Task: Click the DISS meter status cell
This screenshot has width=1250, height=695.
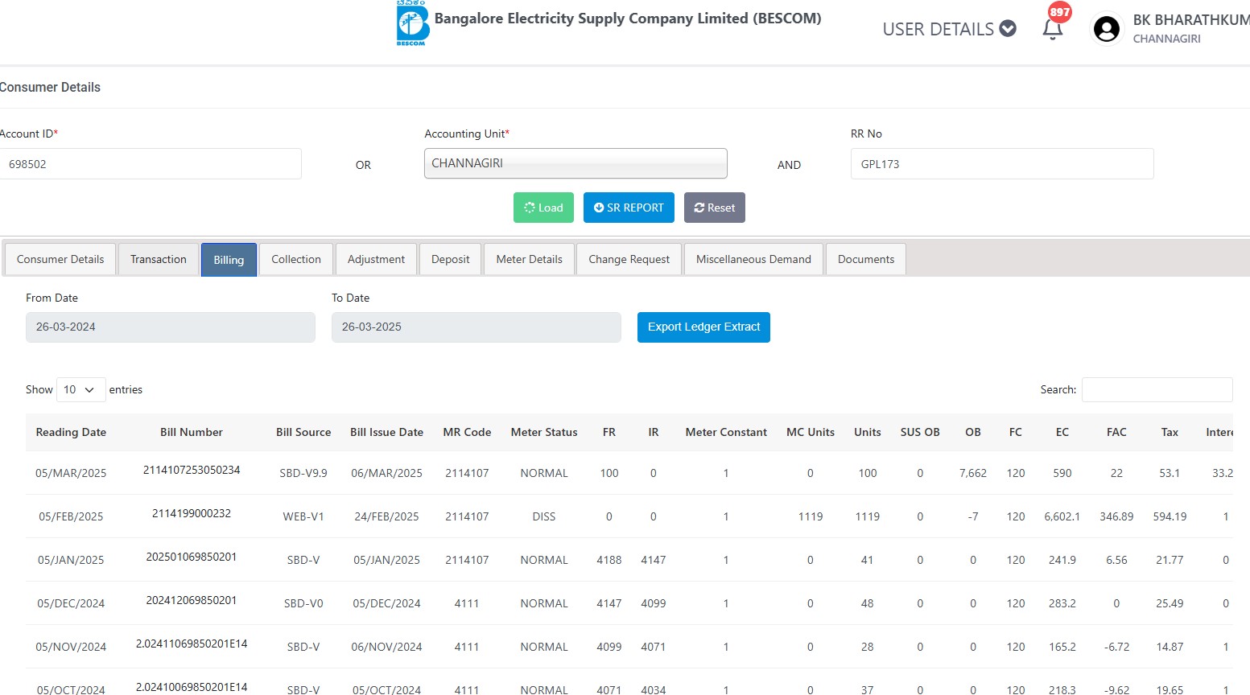Action: (x=544, y=516)
